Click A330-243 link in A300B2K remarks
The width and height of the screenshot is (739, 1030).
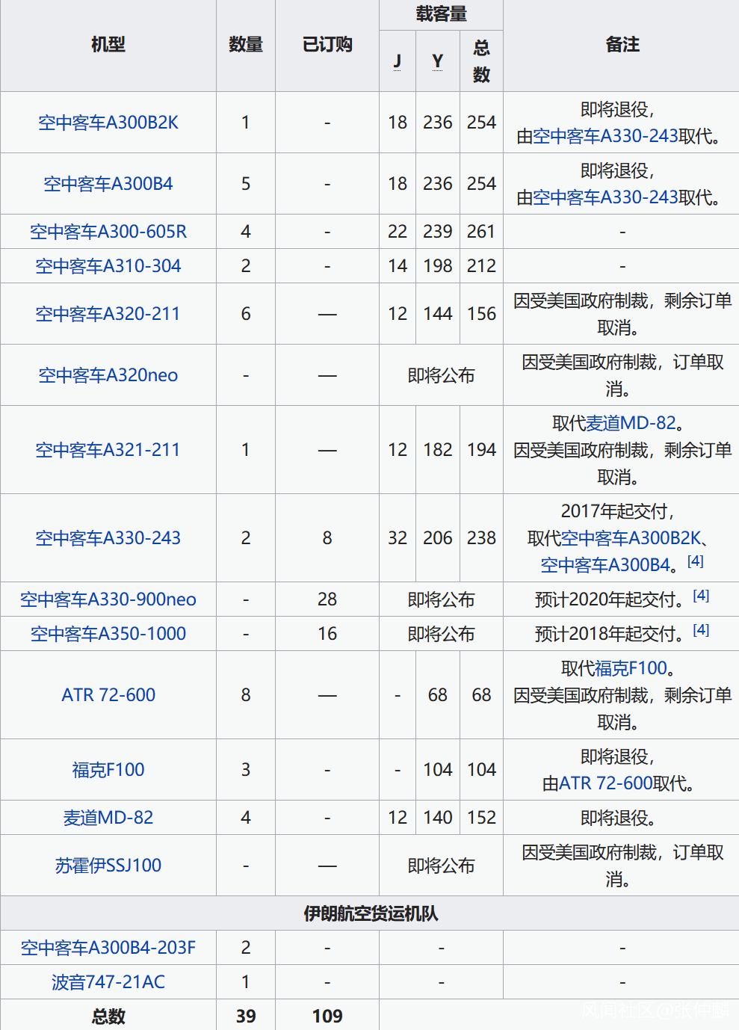coord(606,136)
